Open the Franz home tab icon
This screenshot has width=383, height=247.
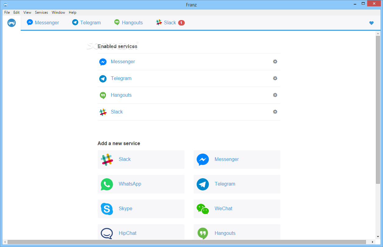(x=12, y=23)
